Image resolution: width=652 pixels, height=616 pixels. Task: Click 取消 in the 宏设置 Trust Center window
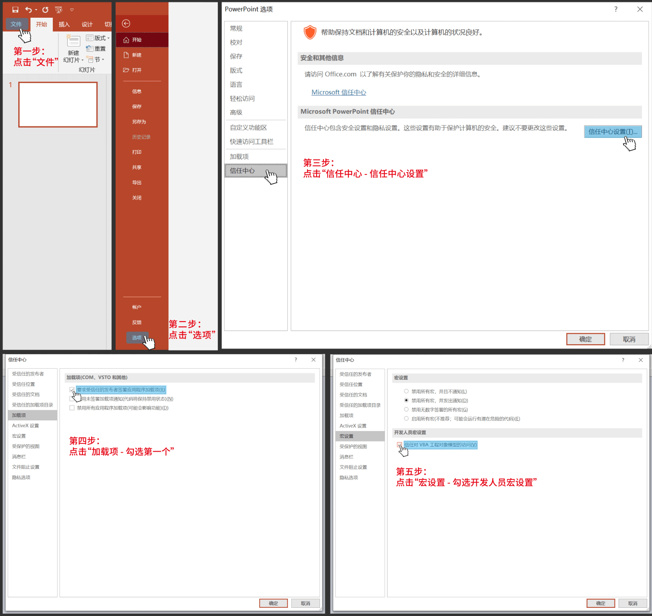(x=633, y=604)
